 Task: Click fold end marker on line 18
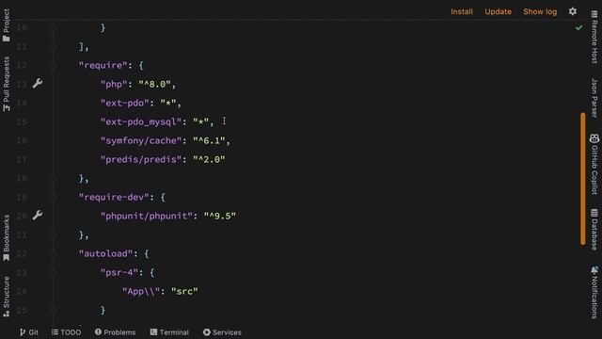tap(53, 178)
